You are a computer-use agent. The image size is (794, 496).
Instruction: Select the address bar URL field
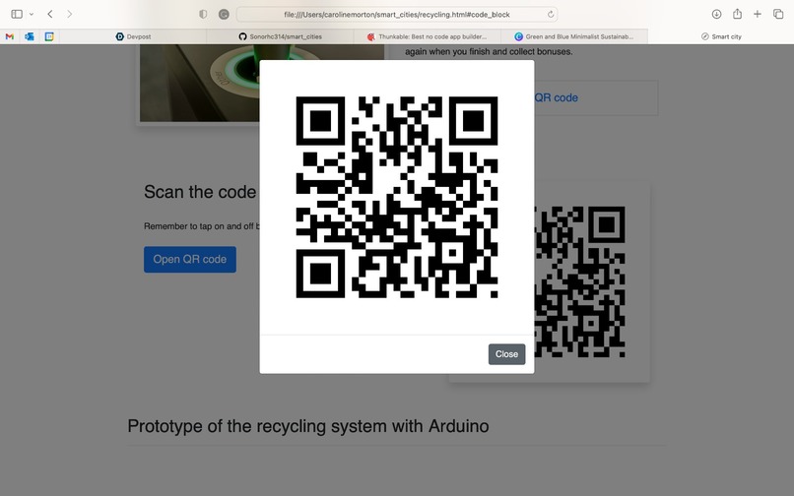click(x=397, y=14)
